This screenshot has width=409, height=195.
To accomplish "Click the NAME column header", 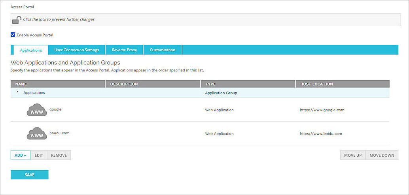I will point(58,84).
